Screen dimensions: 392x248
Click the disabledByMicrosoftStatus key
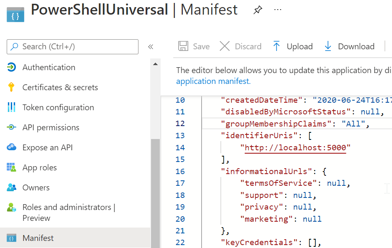click(x=285, y=112)
